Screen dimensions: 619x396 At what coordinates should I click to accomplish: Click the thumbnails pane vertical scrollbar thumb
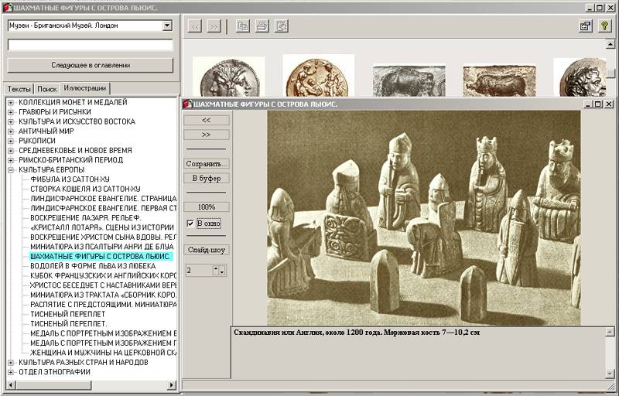(610, 73)
